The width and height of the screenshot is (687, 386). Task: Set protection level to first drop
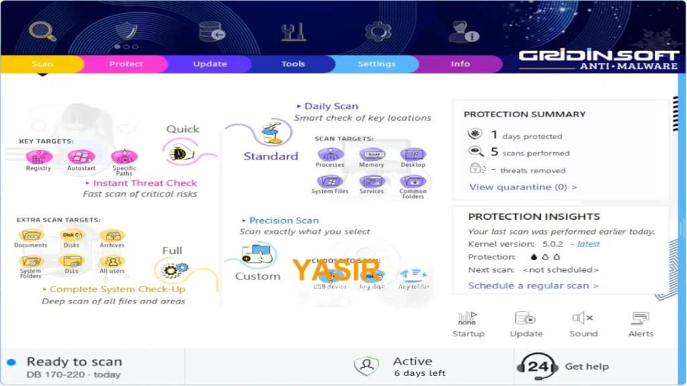533,257
